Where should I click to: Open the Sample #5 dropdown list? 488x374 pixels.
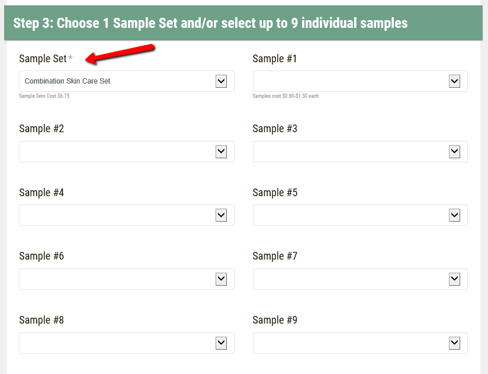pos(352,215)
